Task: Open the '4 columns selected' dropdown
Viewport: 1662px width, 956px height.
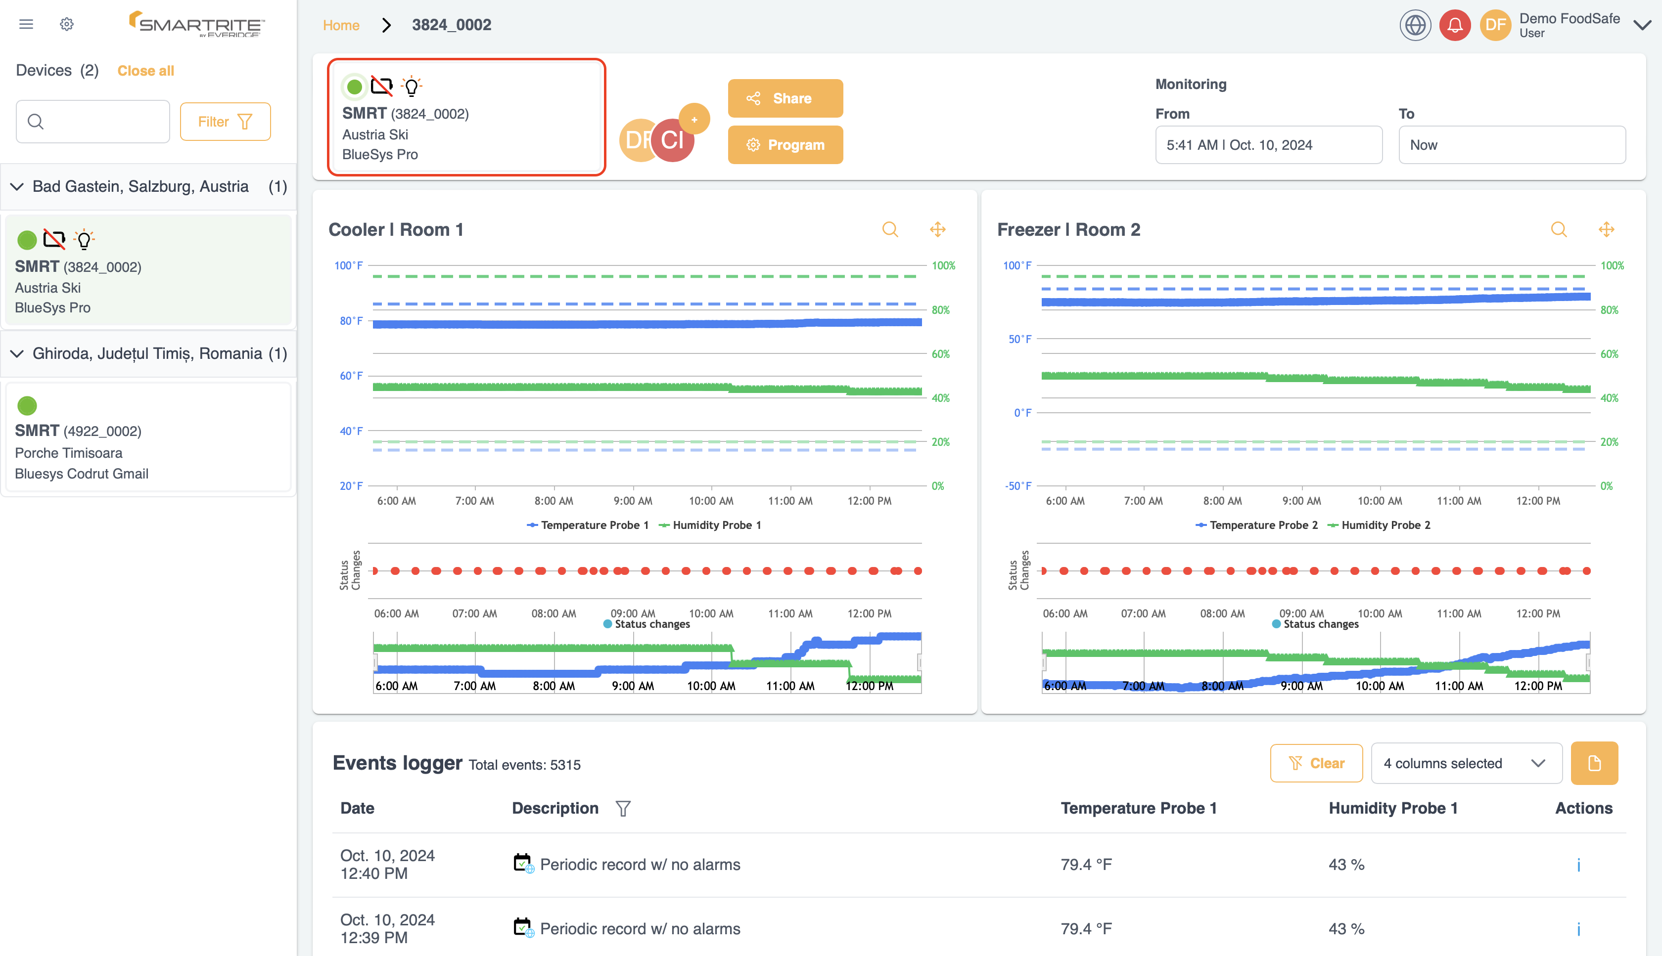Action: pyautogui.click(x=1466, y=763)
